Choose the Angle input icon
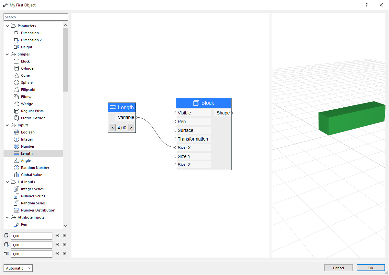Viewport: 389px width, 275px height. pyautogui.click(x=16, y=161)
